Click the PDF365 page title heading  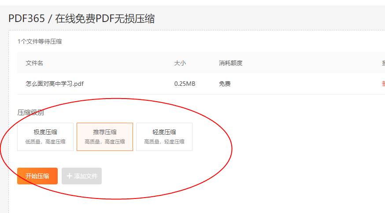coord(81,18)
